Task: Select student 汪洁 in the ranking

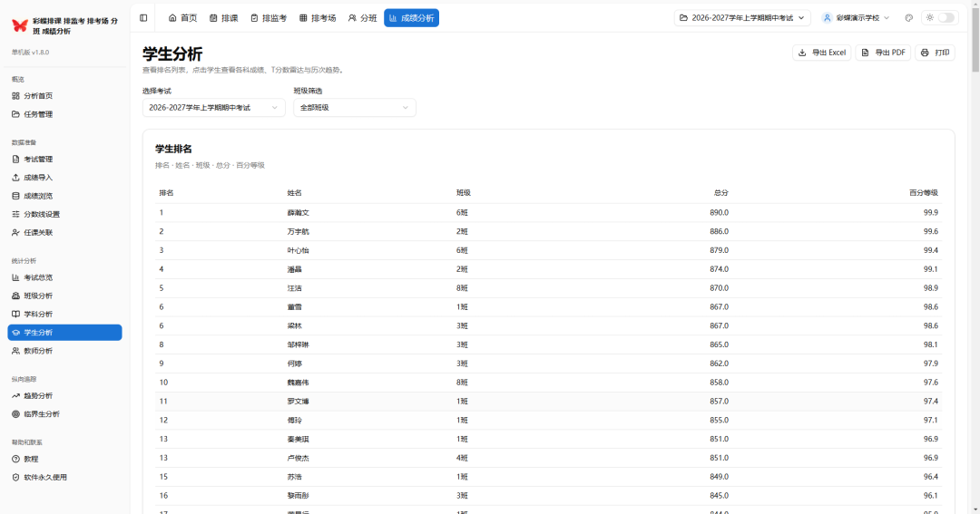Action: pos(294,288)
